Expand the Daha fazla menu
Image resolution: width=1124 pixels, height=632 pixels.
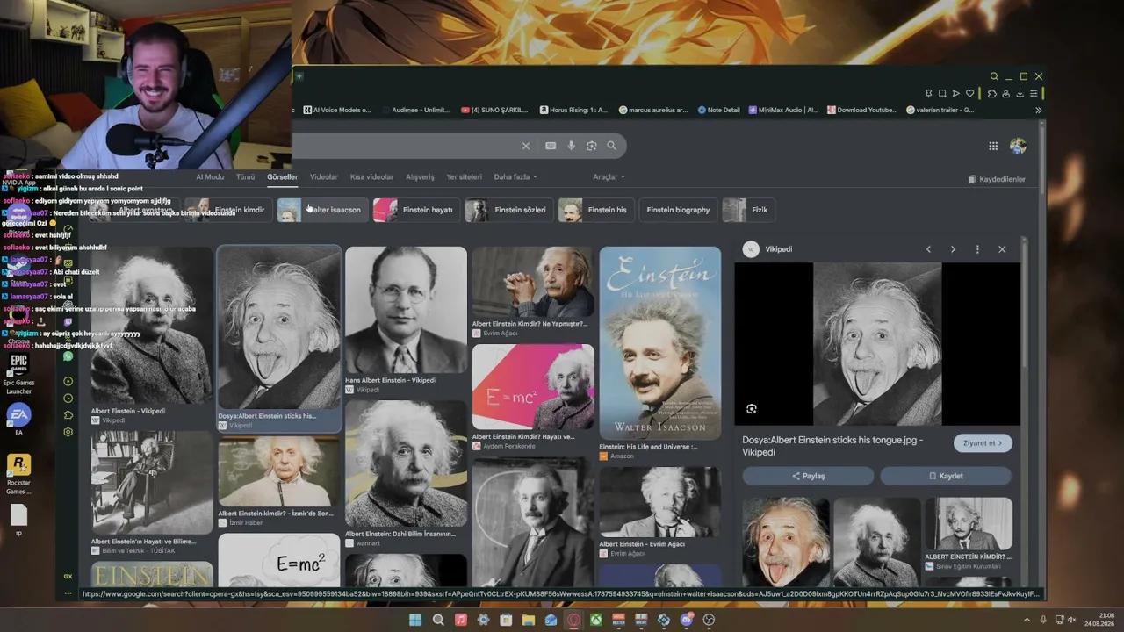(x=515, y=177)
